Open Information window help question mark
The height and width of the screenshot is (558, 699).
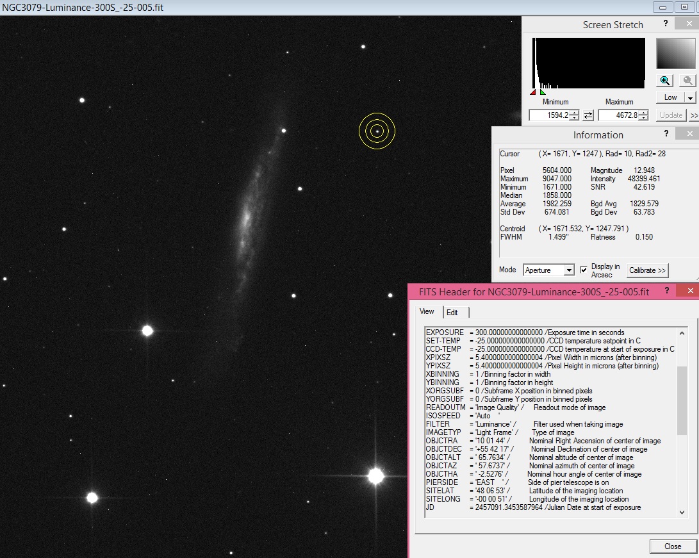(666, 133)
